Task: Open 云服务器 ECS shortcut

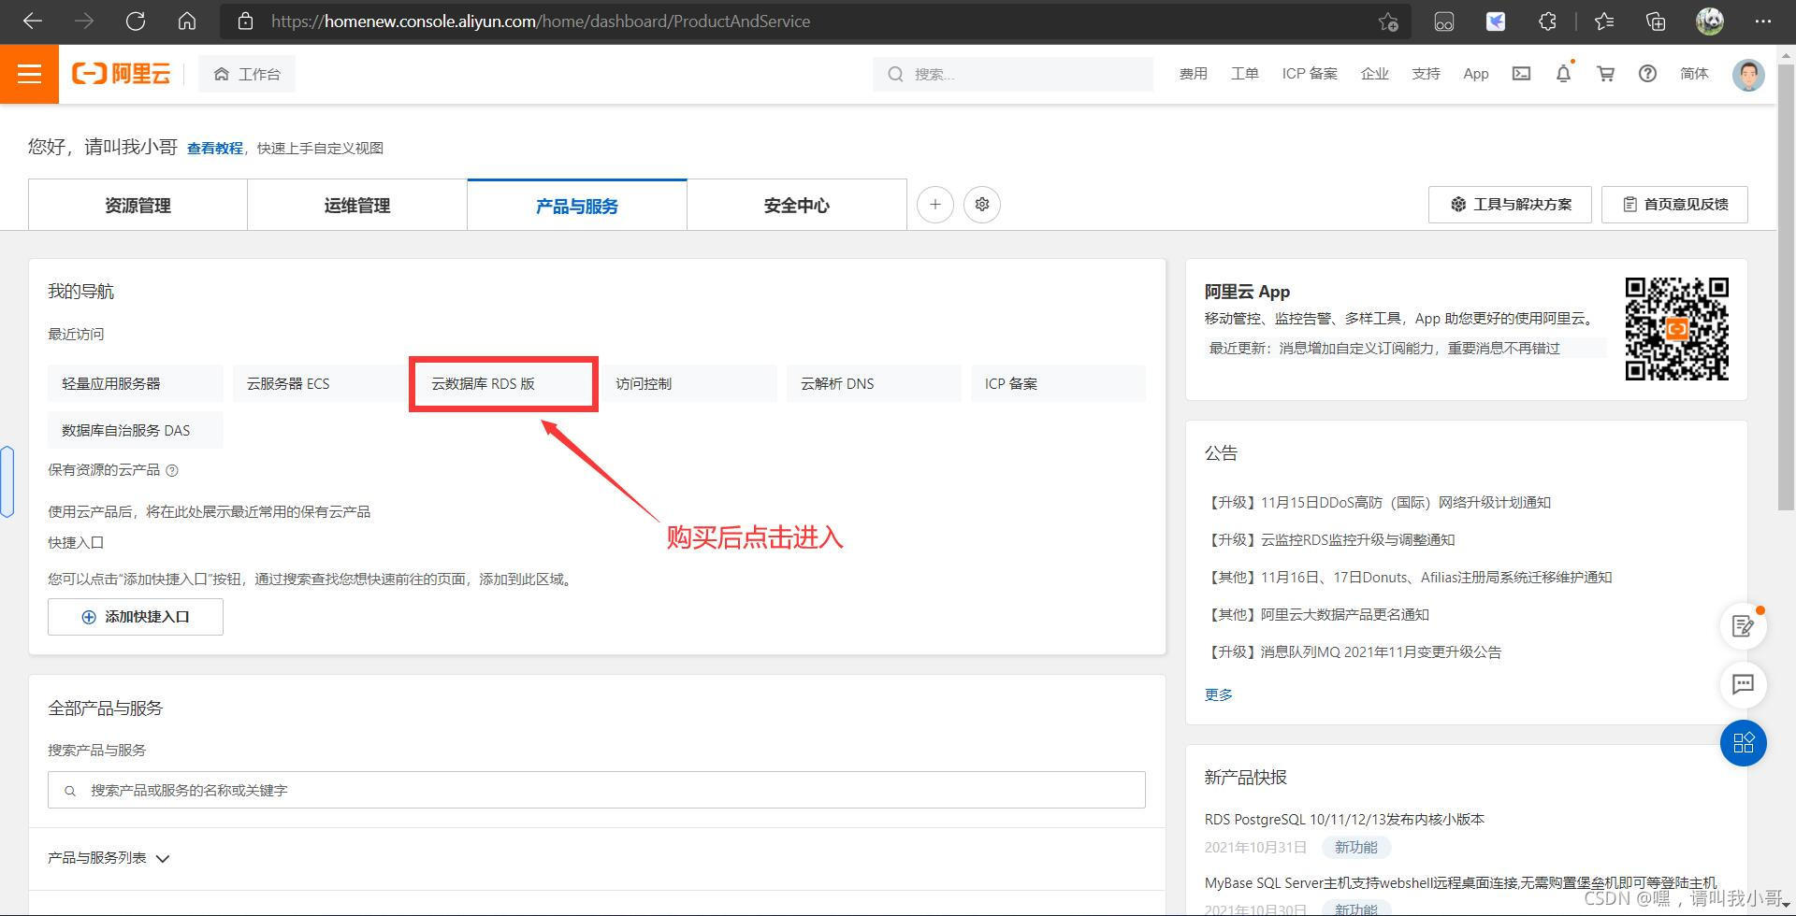Action: 320,383
